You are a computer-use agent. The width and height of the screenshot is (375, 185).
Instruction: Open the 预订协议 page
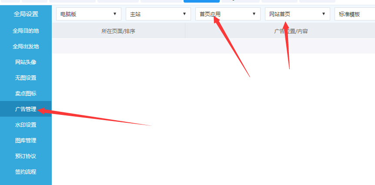[26, 156]
